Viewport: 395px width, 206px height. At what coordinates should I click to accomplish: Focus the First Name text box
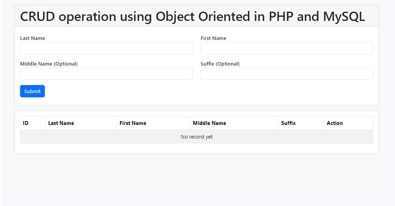click(287, 48)
